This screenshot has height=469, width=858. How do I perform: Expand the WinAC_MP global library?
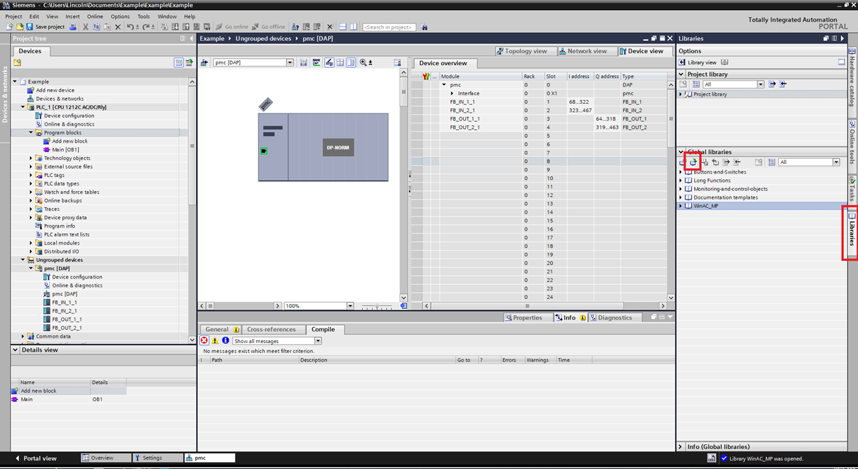pyautogui.click(x=682, y=206)
